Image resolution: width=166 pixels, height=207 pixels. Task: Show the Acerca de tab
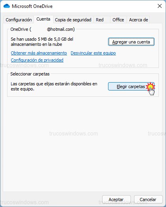tap(138, 20)
